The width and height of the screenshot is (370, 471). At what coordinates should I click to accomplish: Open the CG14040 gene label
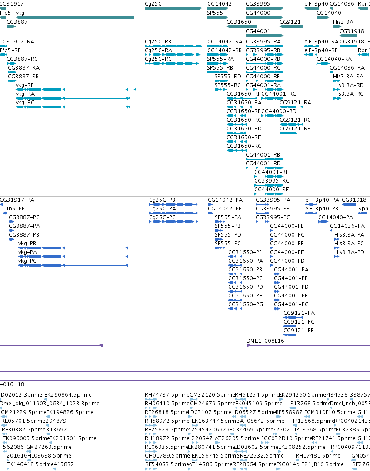point(329,13)
